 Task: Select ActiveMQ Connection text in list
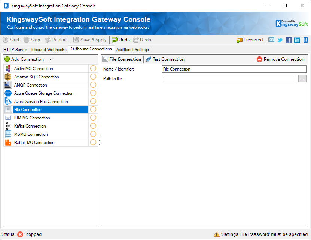[x=34, y=69]
